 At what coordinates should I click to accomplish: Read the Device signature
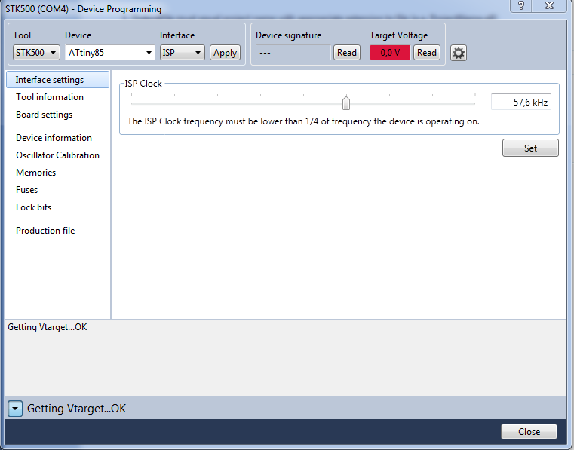pyautogui.click(x=347, y=53)
